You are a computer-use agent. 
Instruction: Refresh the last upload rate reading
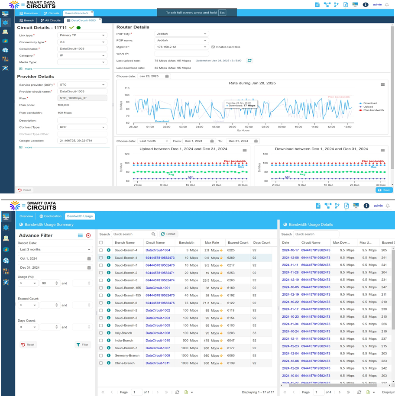click(x=250, y=61)
